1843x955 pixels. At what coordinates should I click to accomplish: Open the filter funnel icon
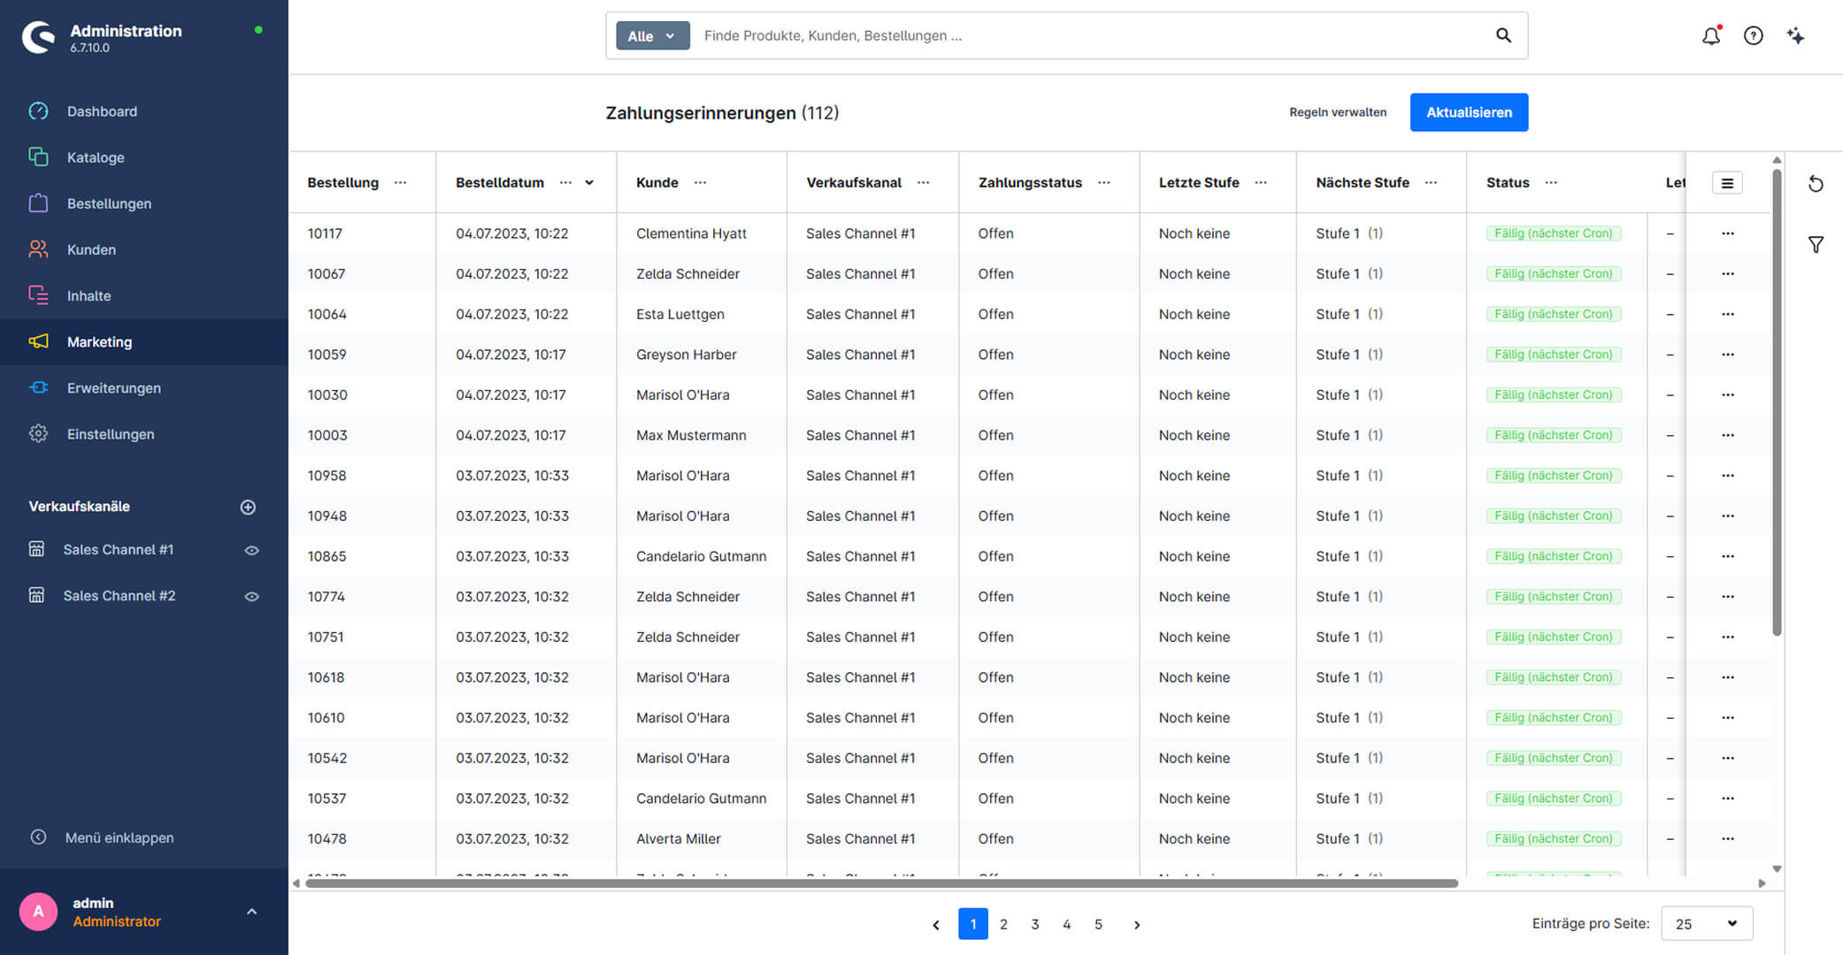point(1816,244)
